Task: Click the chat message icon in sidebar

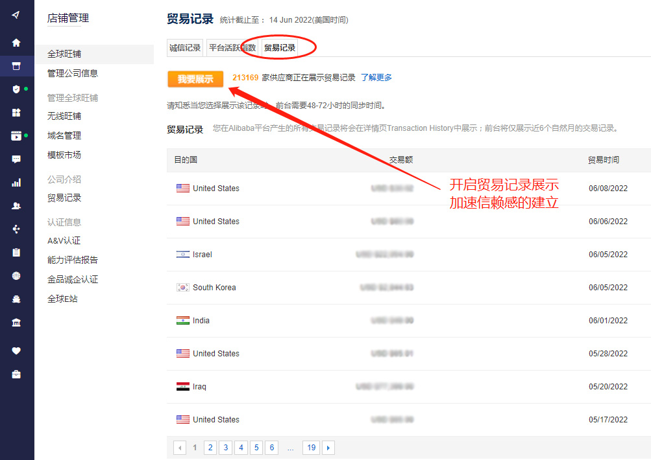Action: tap(17, 157)
